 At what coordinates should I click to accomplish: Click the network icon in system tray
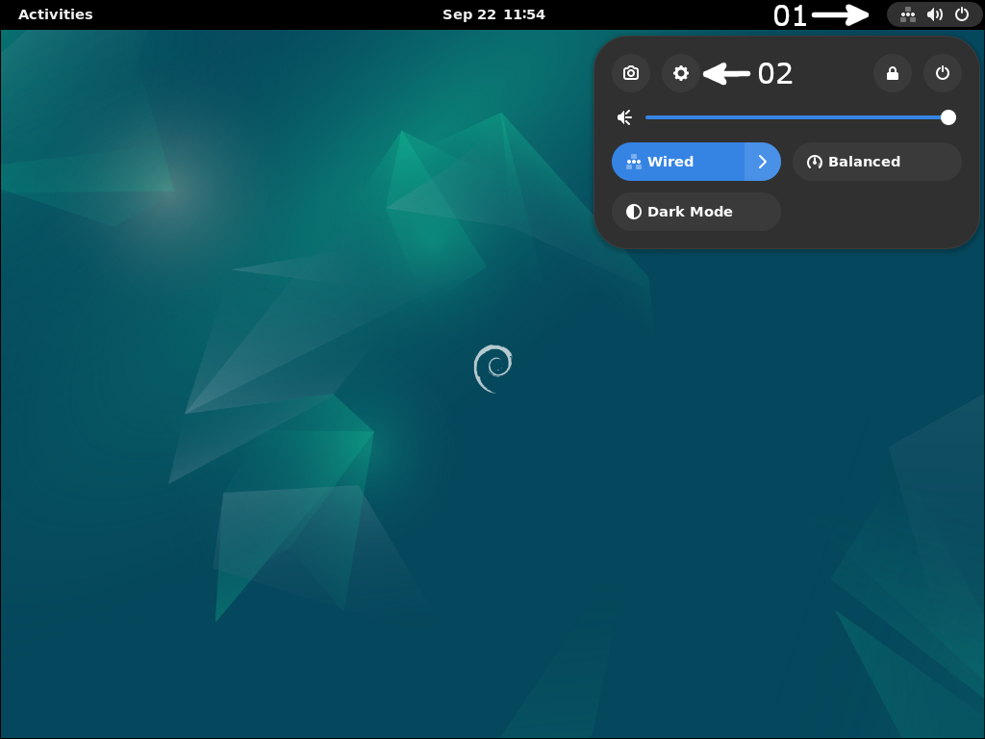point(906,14)
